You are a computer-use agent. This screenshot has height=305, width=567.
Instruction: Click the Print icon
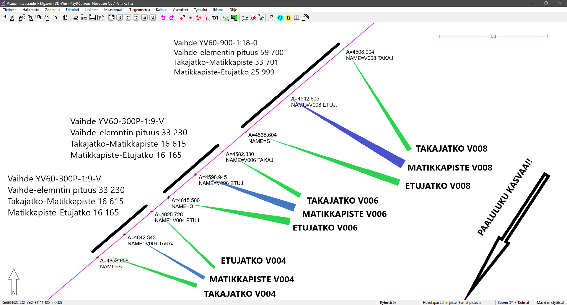click(76, 18)
